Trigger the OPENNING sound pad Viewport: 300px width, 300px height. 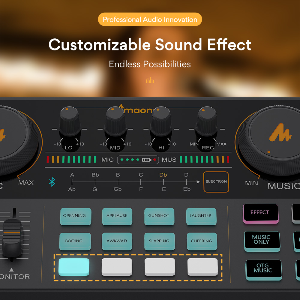pos(76,216)
